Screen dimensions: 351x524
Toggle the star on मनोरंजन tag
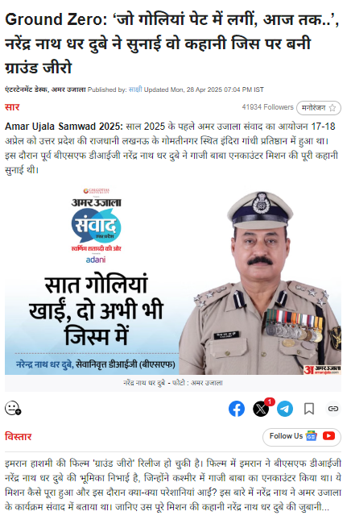point(332,108)
